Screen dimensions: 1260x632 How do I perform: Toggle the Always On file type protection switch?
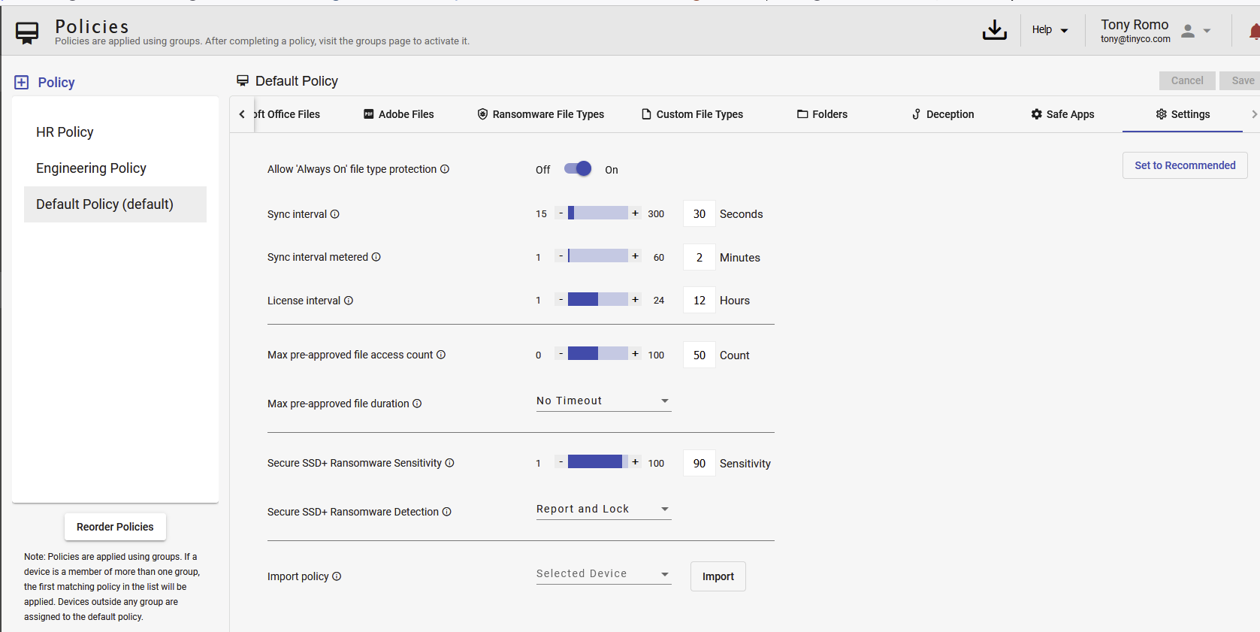point(578,169)
